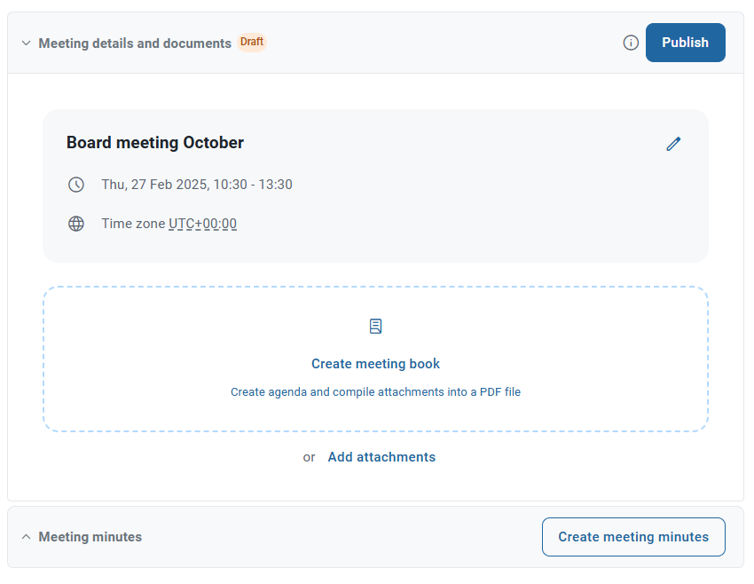
Task: Click the clock icon next to the meeting date
Action: (x=76, y=185)
